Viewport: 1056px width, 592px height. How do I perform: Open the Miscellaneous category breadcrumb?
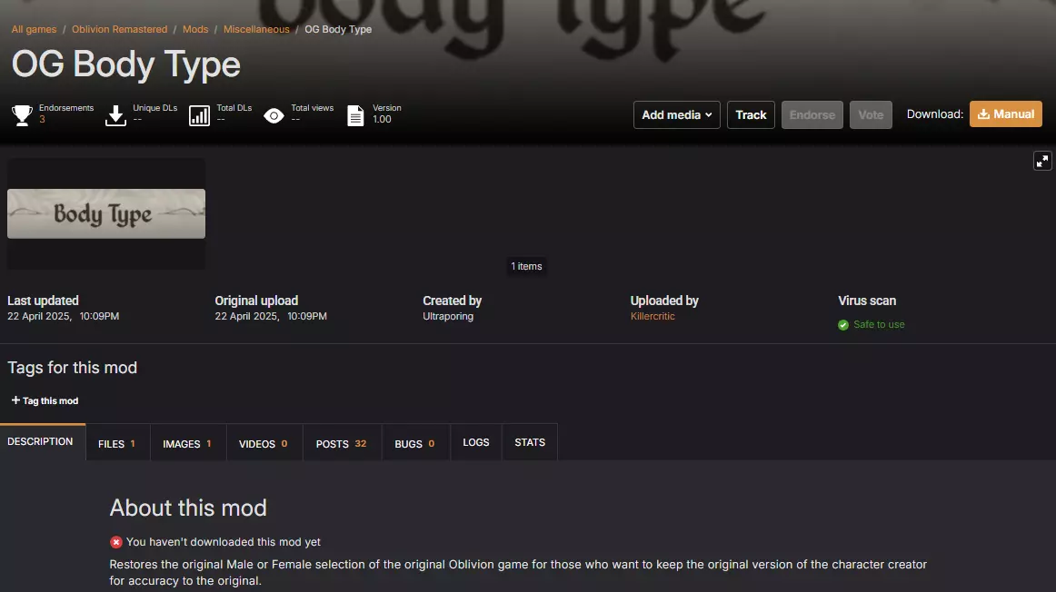pos(256,30)
